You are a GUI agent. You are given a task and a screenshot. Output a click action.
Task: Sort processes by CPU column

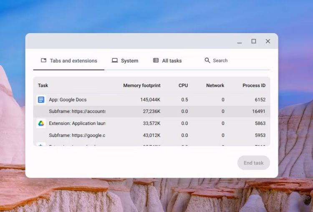pos(183,85)
